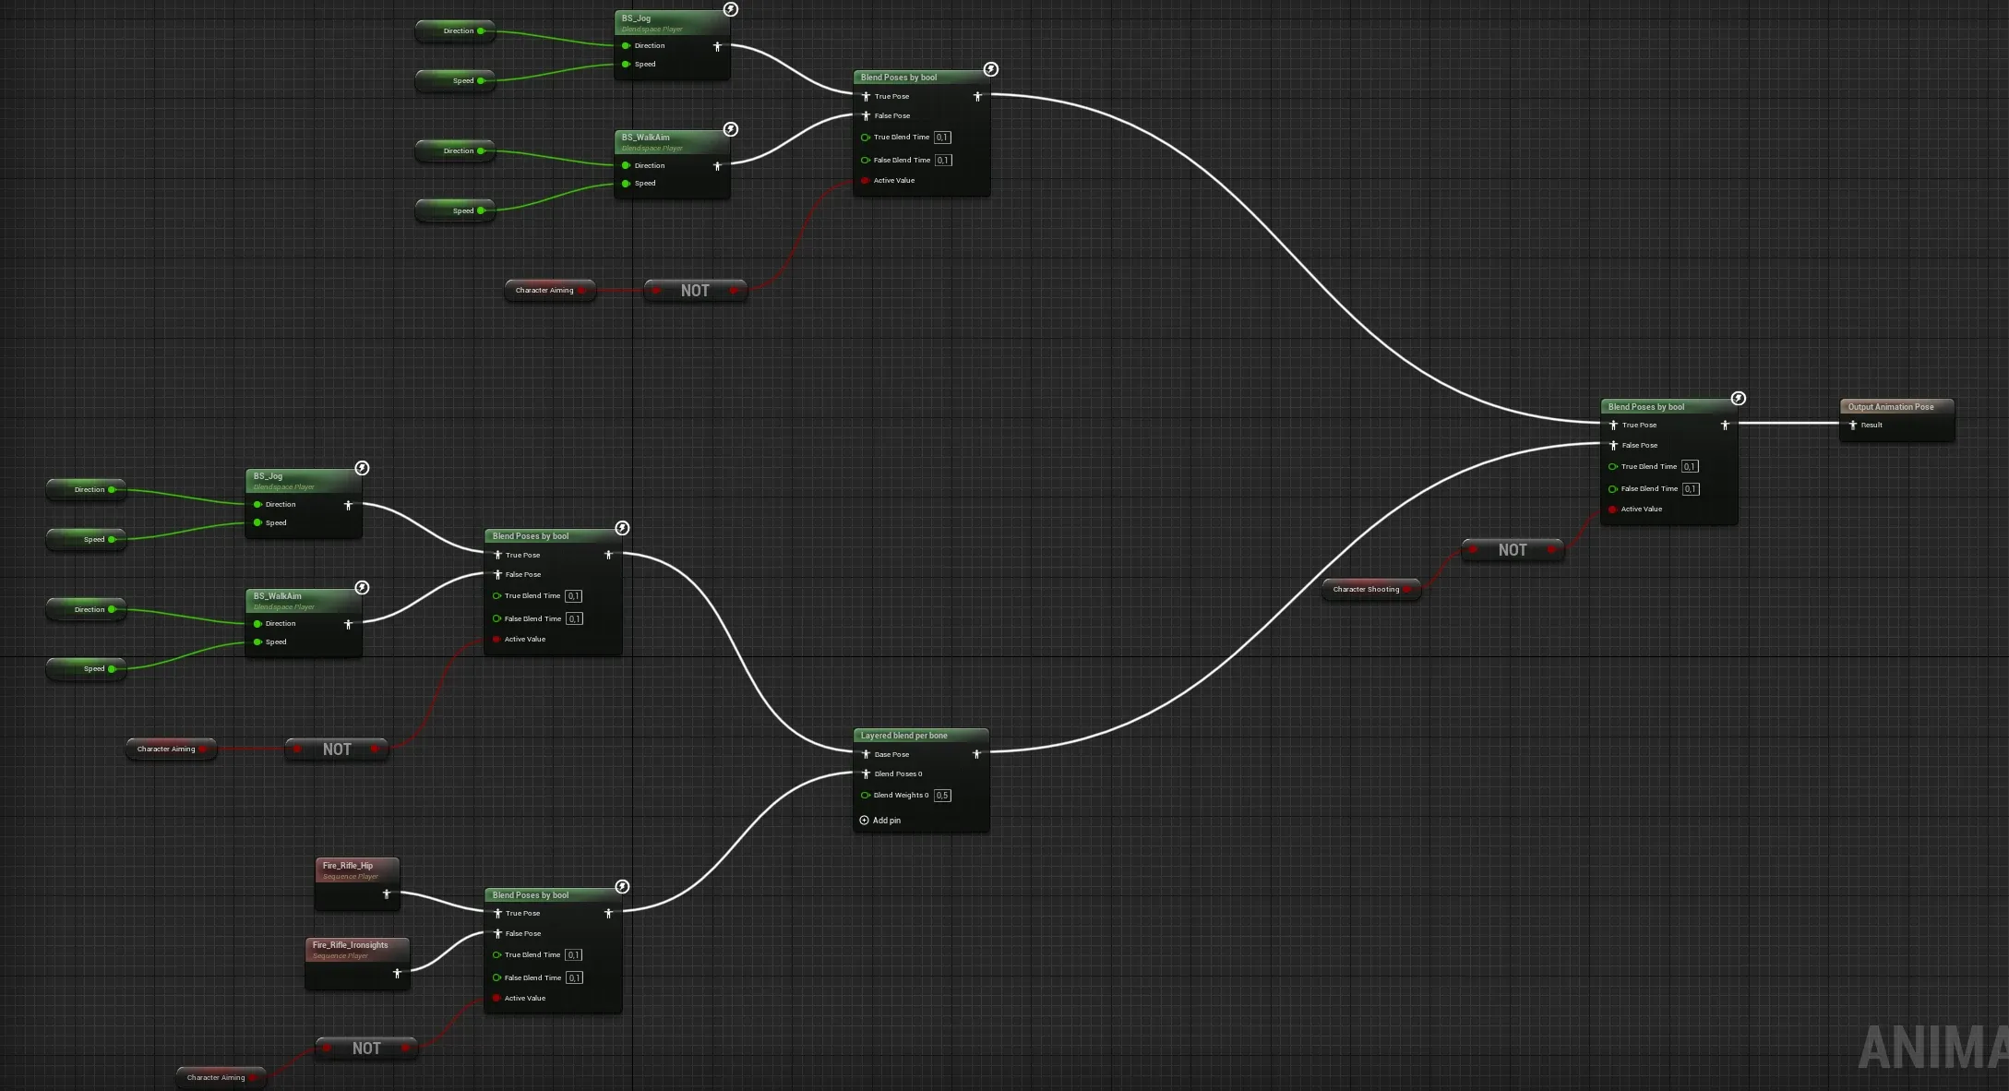Click the output pose pin of the topmost BS_WalkAim node
This screenshot has width=2009, height=1091.
click(x=717, y=166)
